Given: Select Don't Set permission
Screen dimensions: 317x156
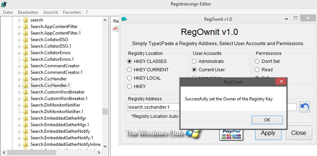Looking at the screenshot, I should point(257,61).
